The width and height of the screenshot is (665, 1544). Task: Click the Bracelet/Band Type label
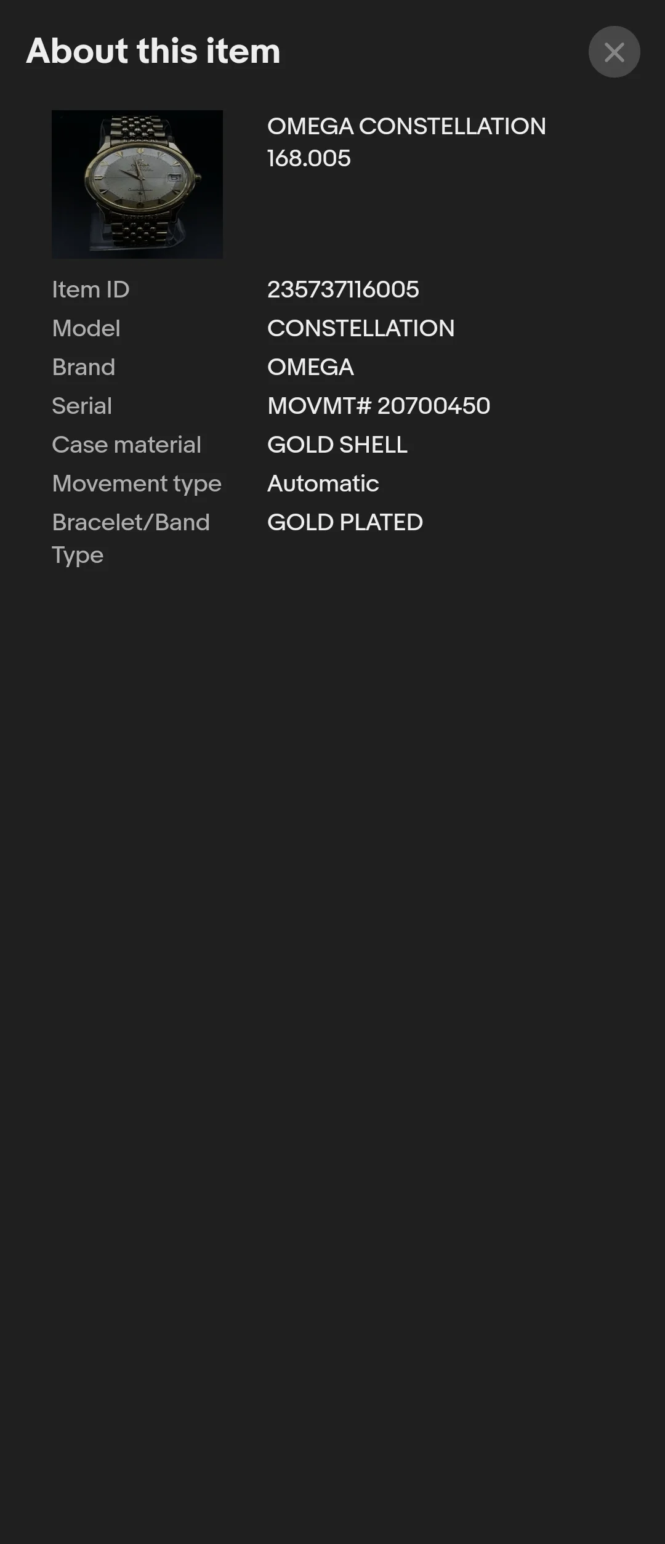(x=131, y=538)
